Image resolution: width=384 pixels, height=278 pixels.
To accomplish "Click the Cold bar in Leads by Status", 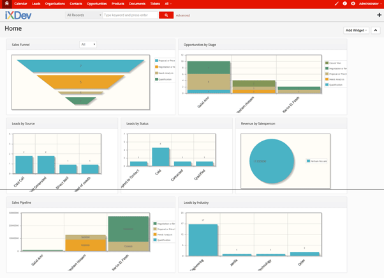I will [160, 157].
